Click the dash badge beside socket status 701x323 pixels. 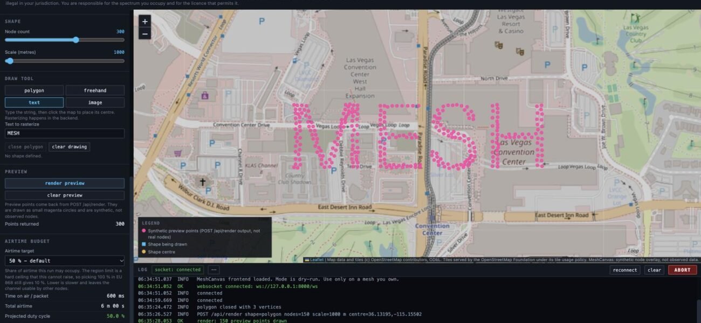point(214,270)
